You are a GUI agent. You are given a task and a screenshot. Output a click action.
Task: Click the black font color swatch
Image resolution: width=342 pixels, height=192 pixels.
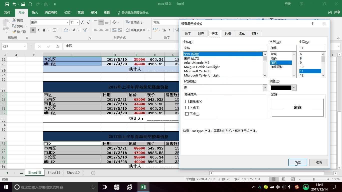click(x=281, y=88)
